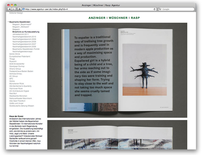Open Magazin „Weltwald“ entry

pos(21,27)
